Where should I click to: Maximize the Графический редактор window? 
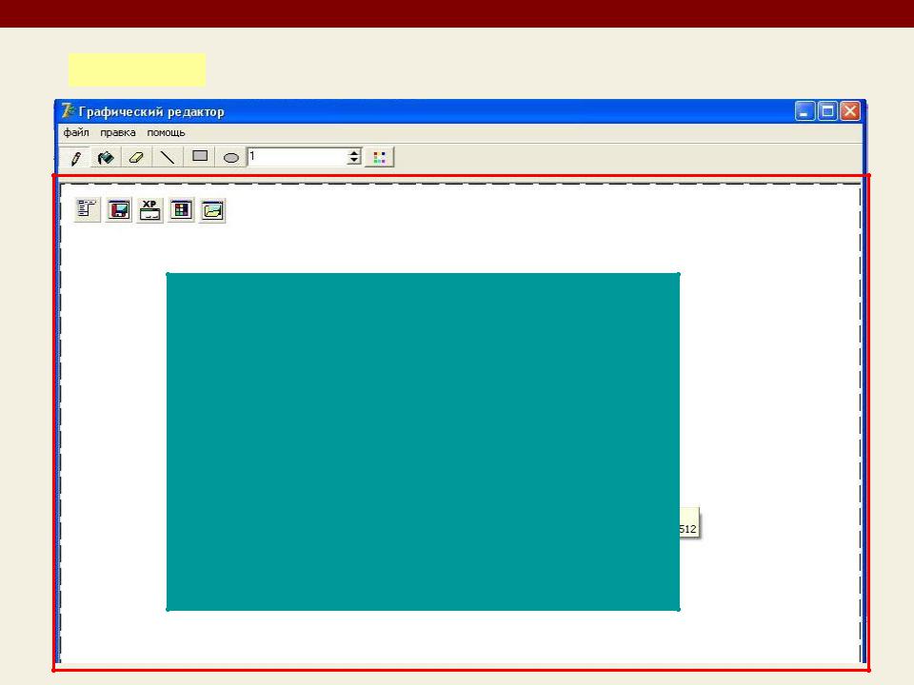[827, 110]
